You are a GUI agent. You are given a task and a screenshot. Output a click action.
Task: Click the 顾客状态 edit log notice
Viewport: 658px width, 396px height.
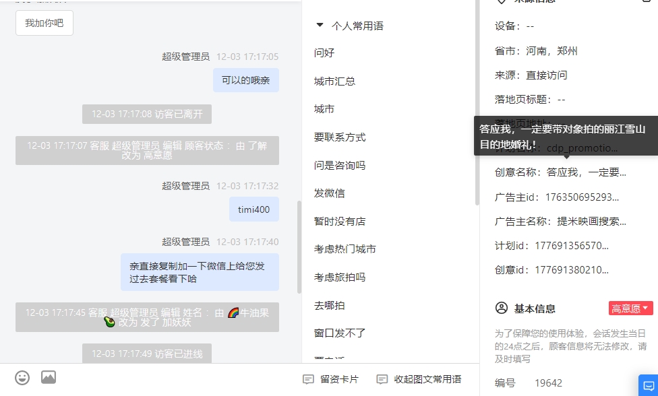[x=147, y=150]
